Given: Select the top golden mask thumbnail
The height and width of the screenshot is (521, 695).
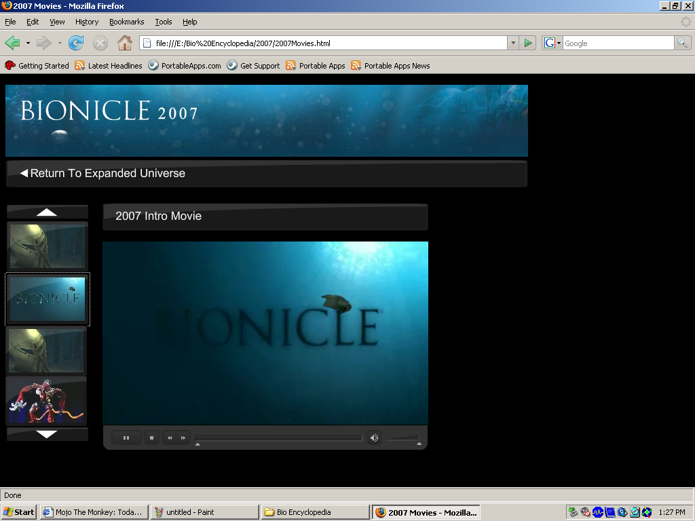Looking at the screenshot, I should click(x=48, y=246).
